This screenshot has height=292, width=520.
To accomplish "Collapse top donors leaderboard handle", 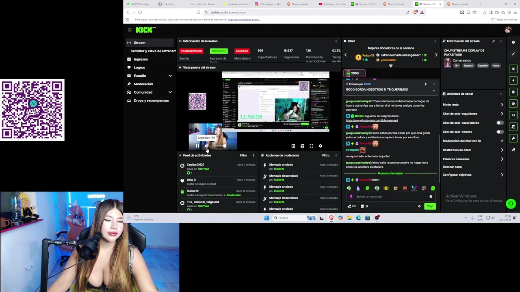I will [390, 66].
